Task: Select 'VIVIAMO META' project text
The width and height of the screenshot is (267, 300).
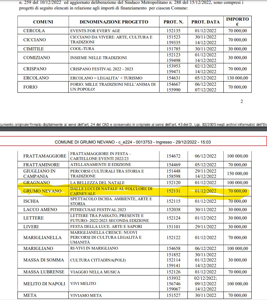Action: pyautogui.click(x=86, y=295)
